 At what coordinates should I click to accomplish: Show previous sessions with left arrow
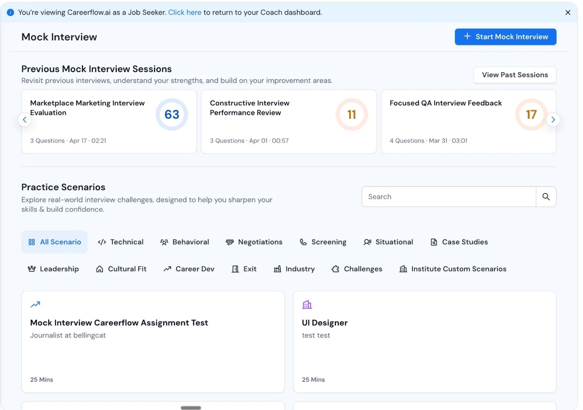click(x=25, y=120)
